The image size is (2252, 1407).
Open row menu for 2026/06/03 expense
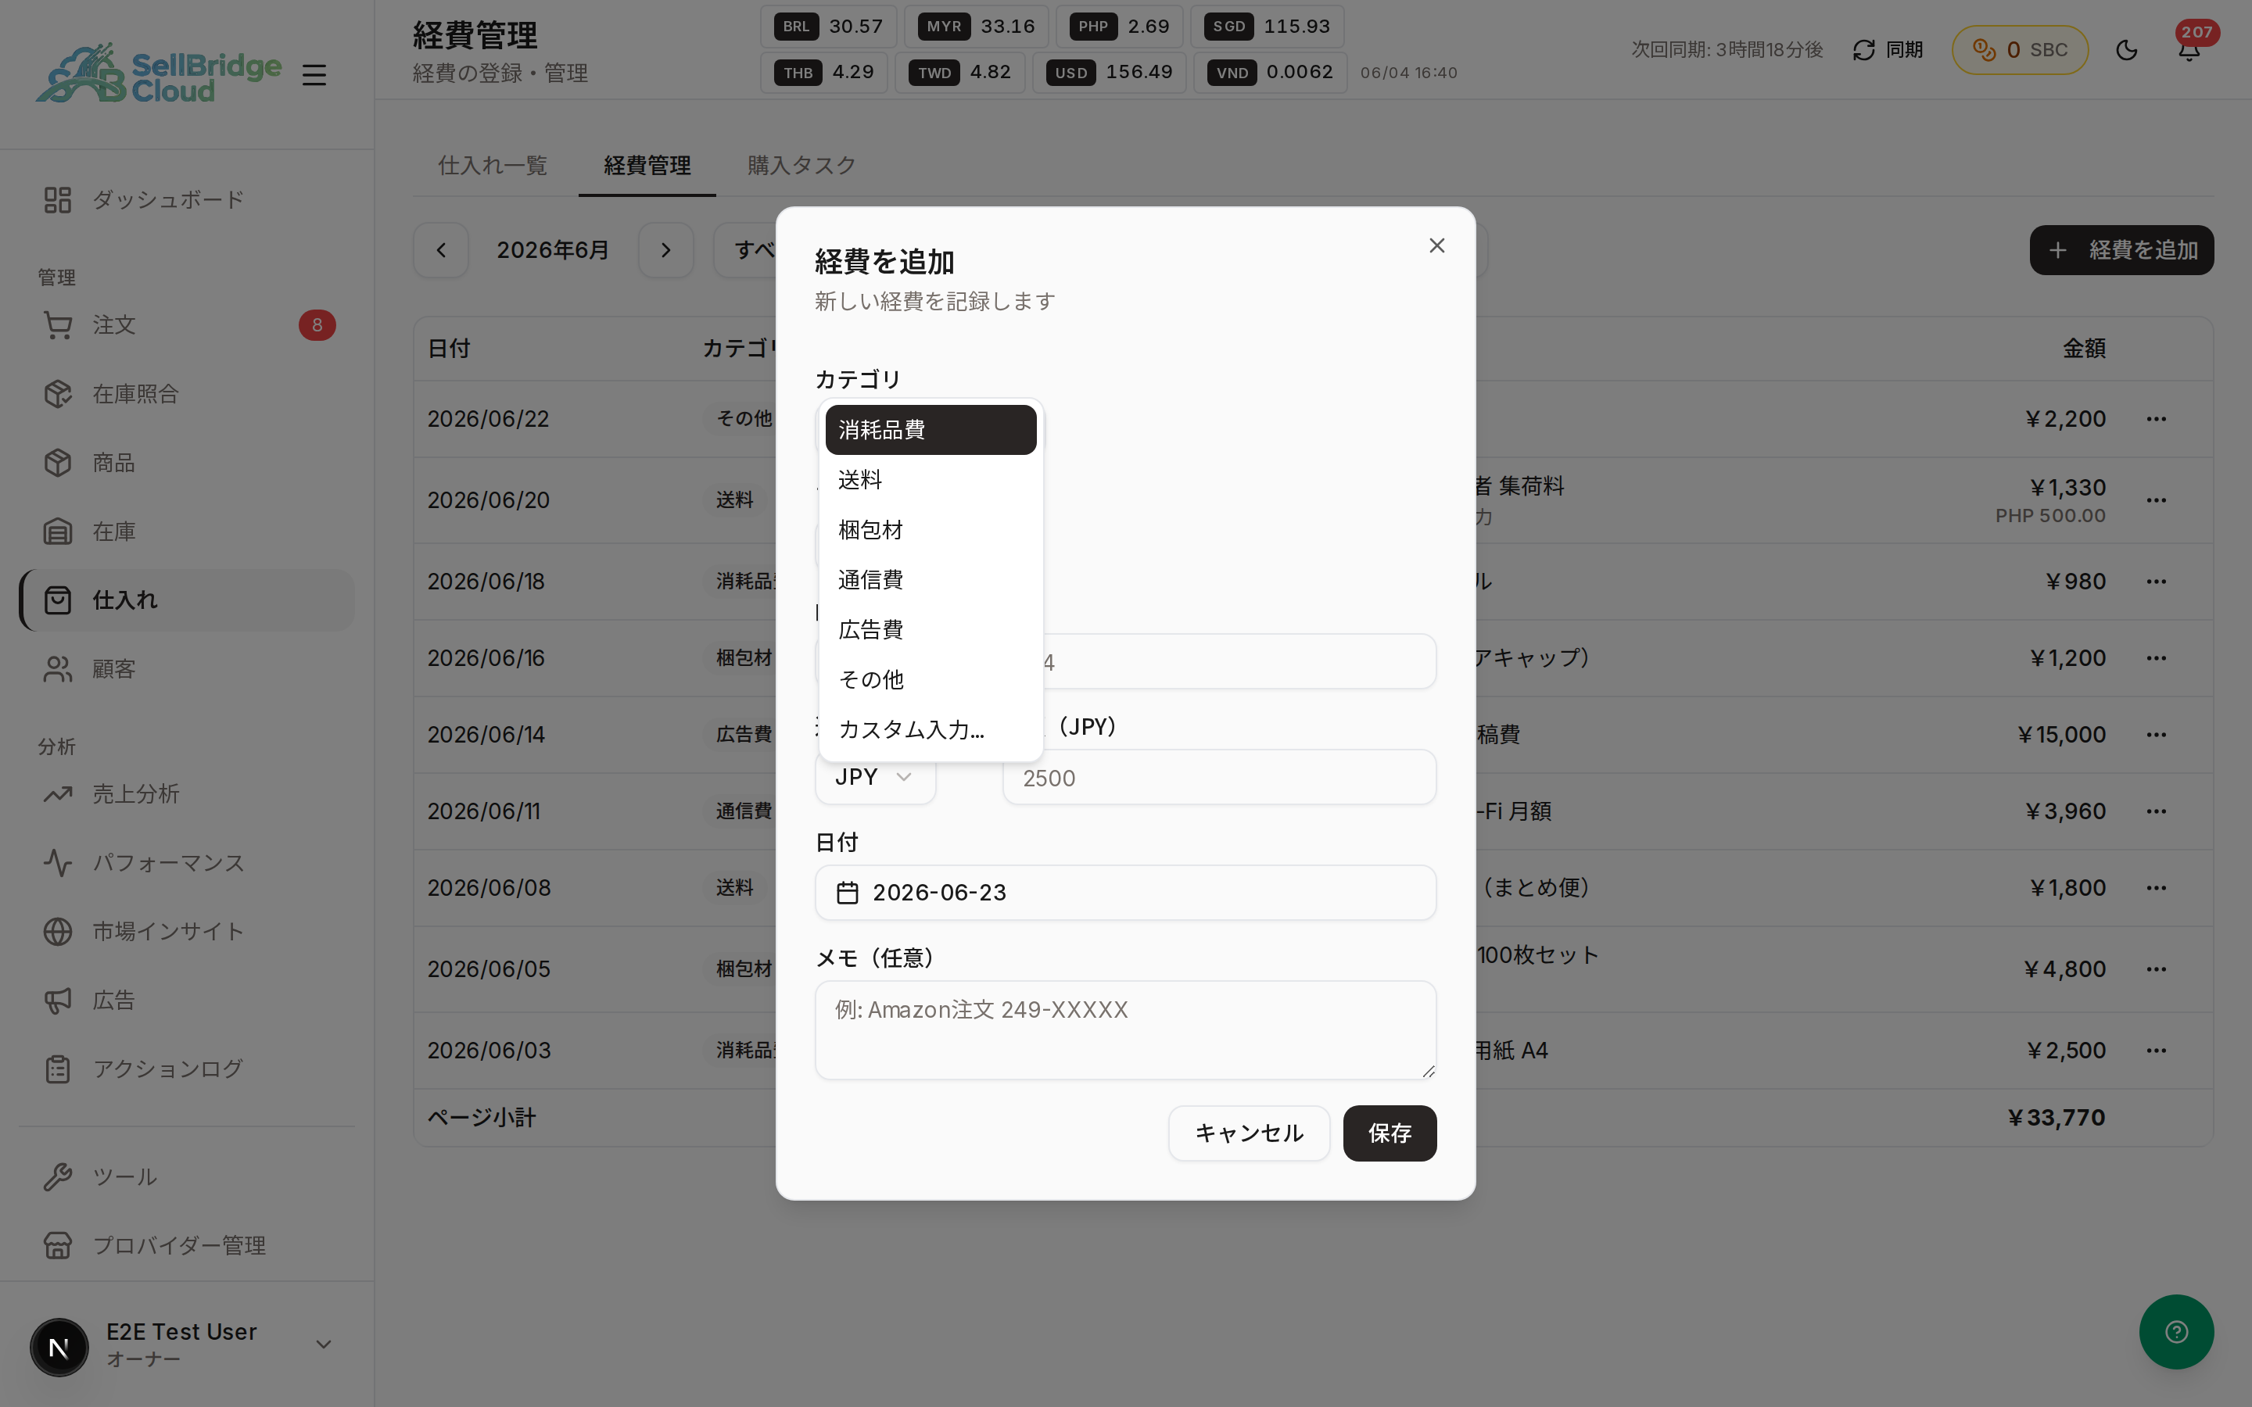(x=2156, y=1051)
